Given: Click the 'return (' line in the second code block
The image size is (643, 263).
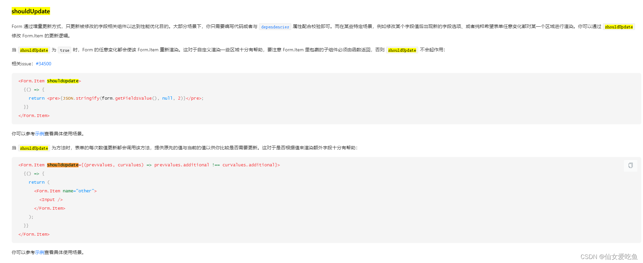Looking at the screenshot, I should [x=39, y=182].
